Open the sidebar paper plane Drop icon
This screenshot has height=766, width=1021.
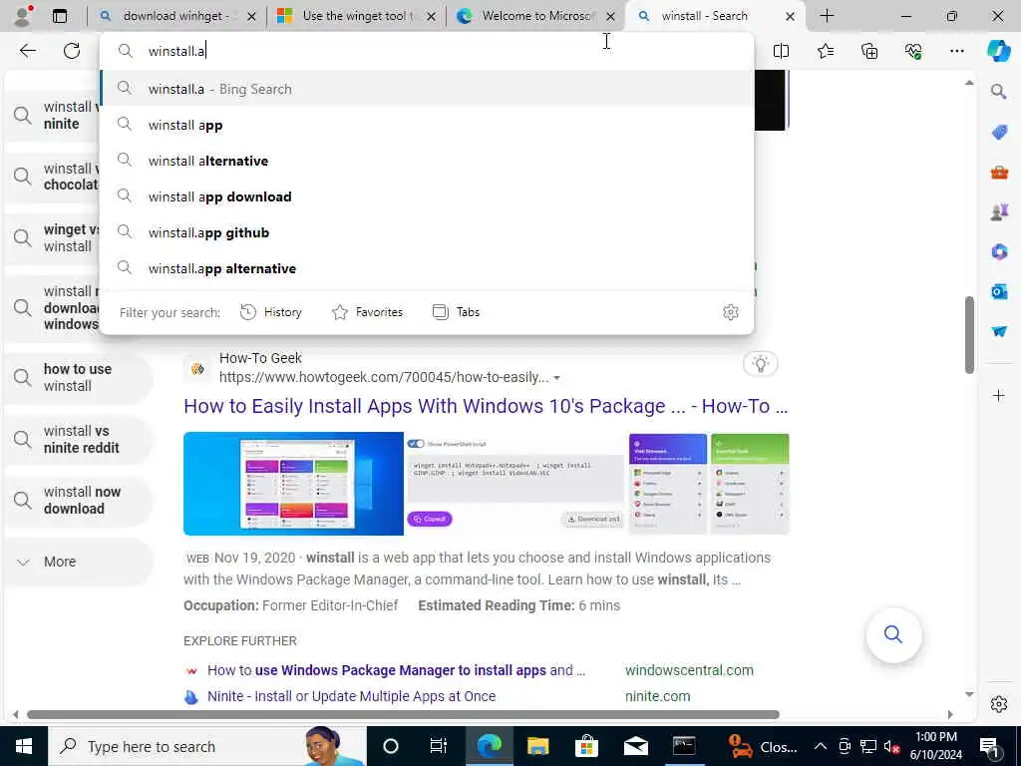[x=999, y=331]
